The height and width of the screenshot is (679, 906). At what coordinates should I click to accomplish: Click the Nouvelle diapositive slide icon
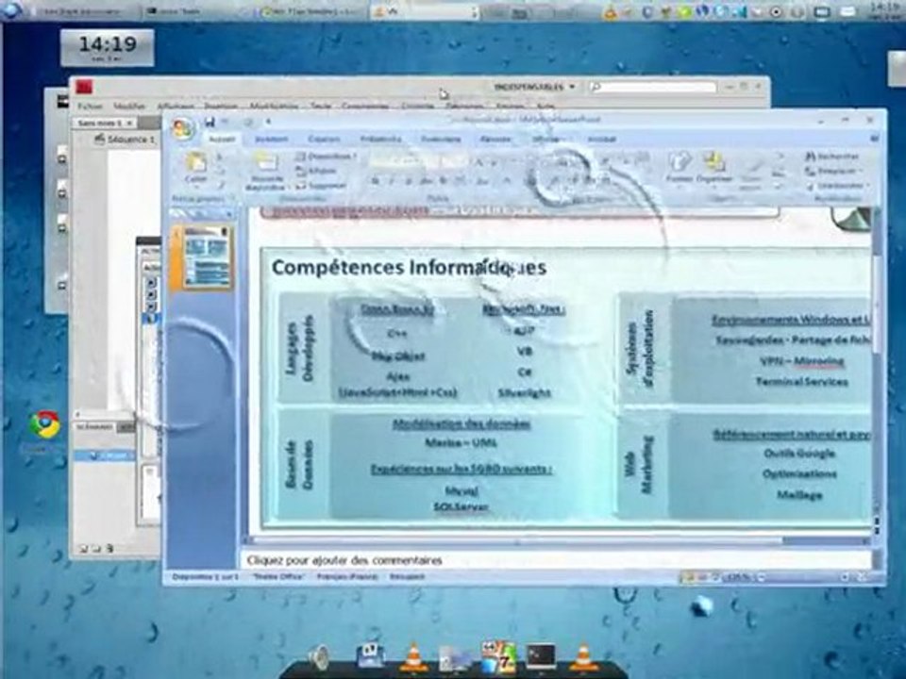266,163
